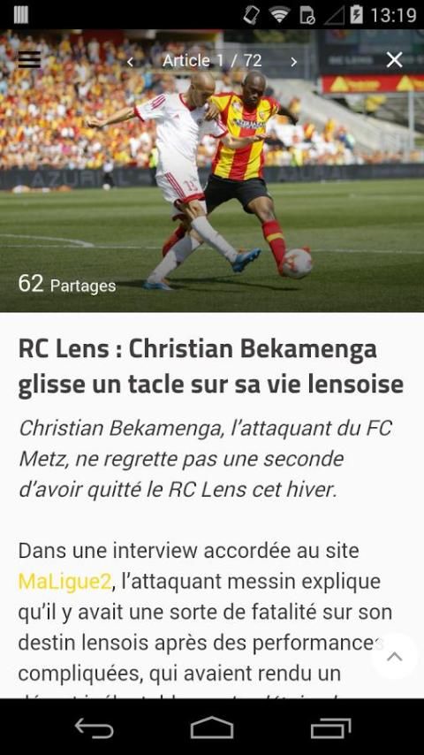424x755 pixels.
Task: Tap the scroll-to-top chevron button
Action: (395, 656)
